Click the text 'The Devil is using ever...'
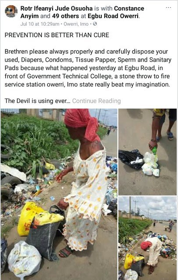The image size is (178, 280). [38, 101]
